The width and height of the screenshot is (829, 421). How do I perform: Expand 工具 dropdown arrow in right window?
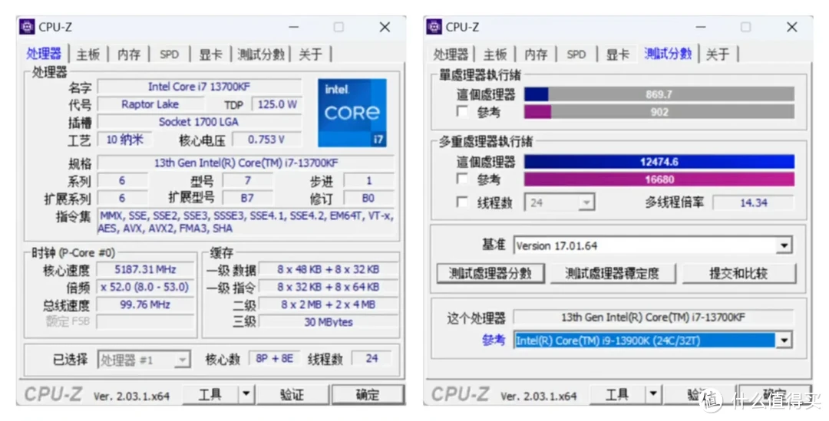tap(653, 394)
